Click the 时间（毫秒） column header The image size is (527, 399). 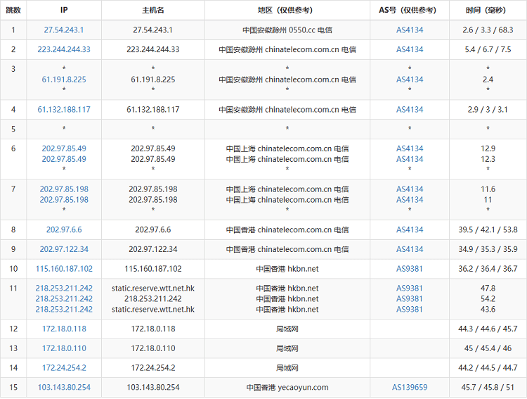point(488,10)
